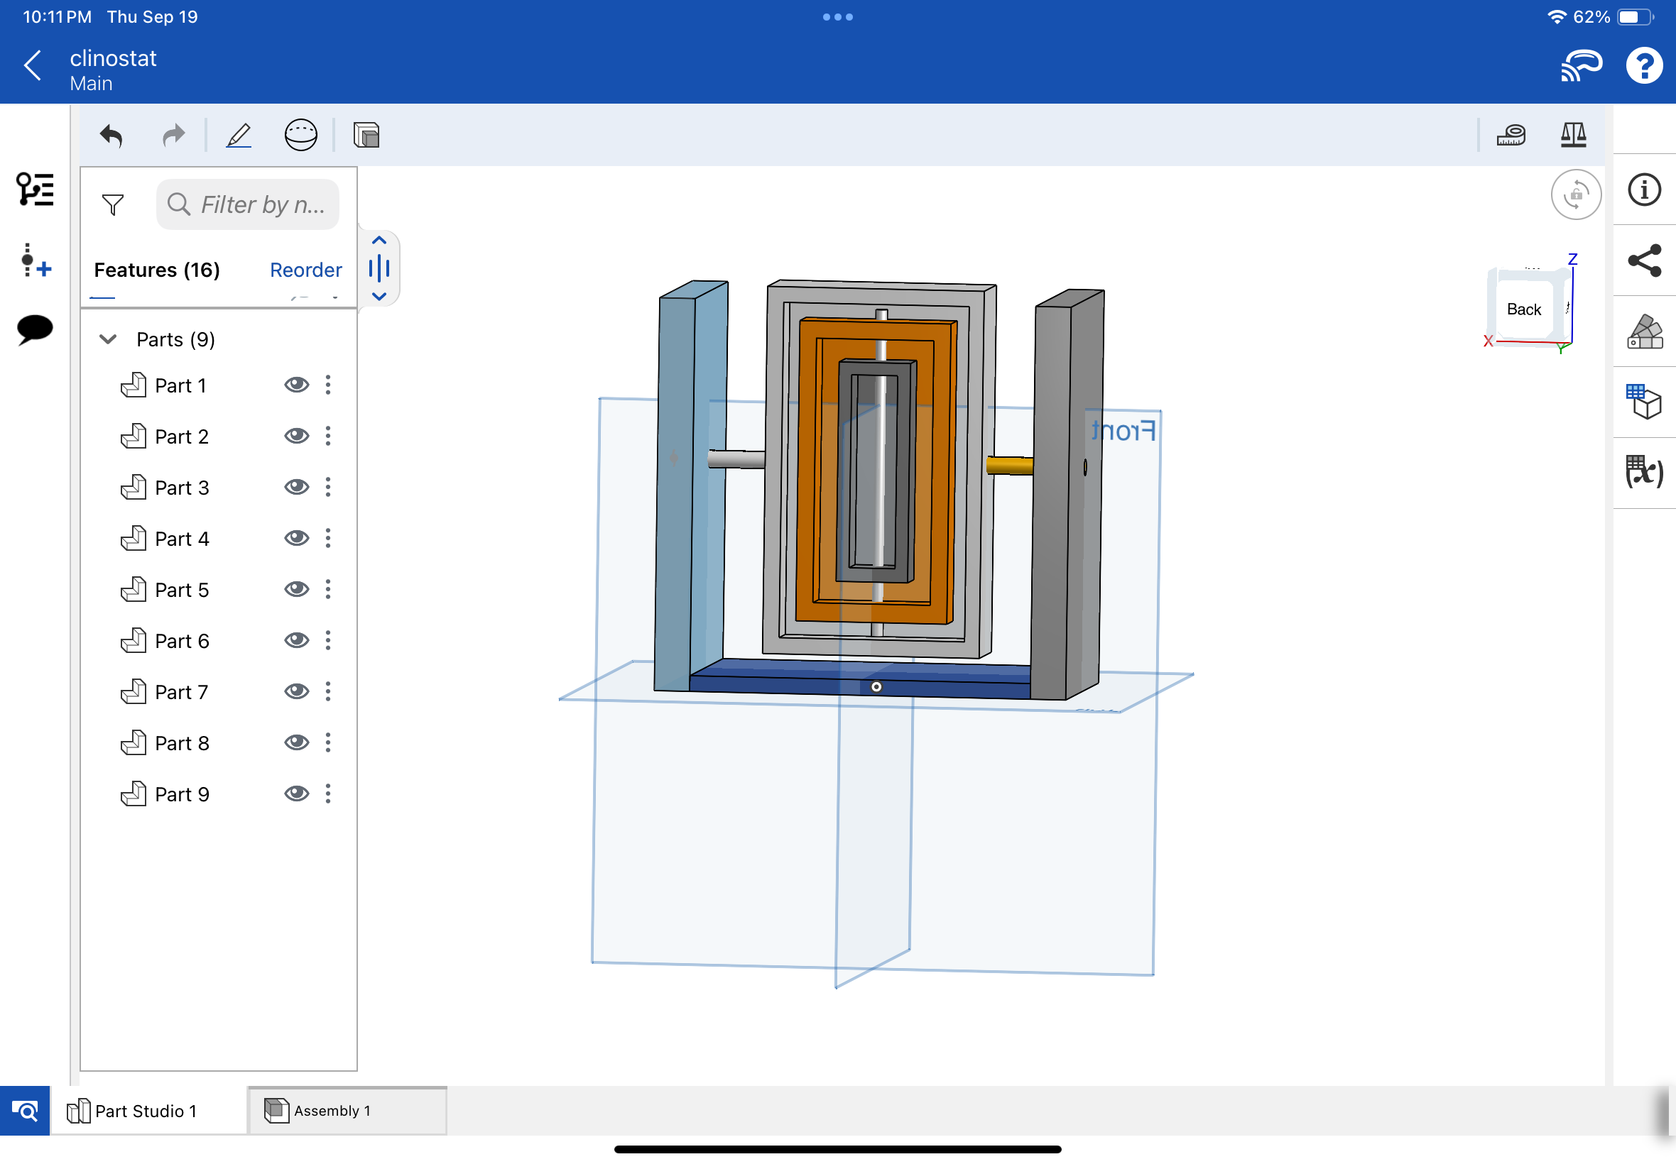Open the three-dot menu for Part 3

(x=328, y=487)
